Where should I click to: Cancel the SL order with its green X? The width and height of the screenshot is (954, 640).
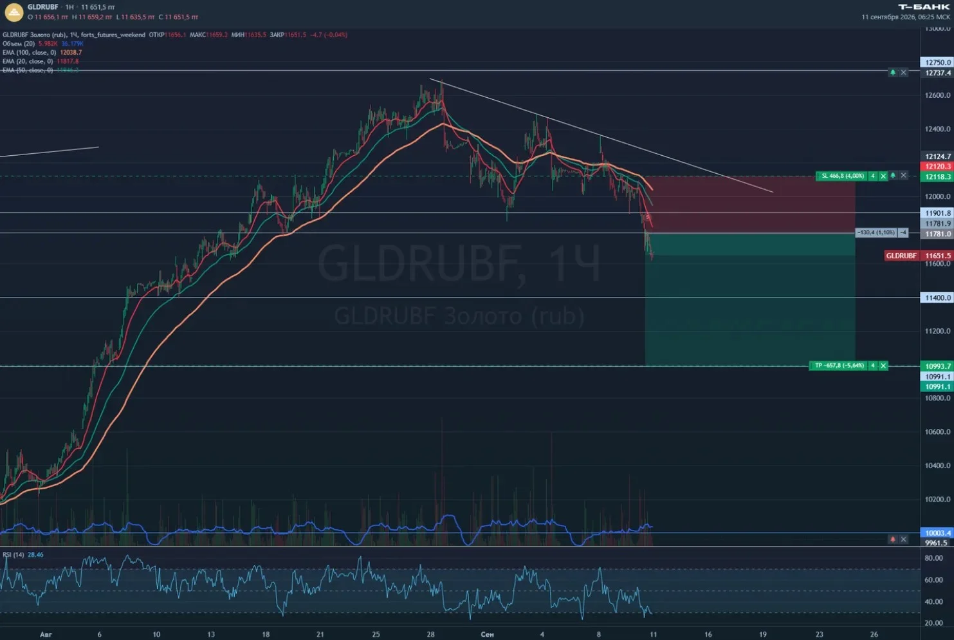(883, 176)
